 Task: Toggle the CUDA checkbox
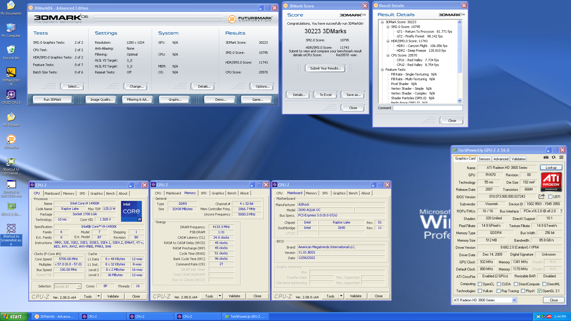[499, 284]
